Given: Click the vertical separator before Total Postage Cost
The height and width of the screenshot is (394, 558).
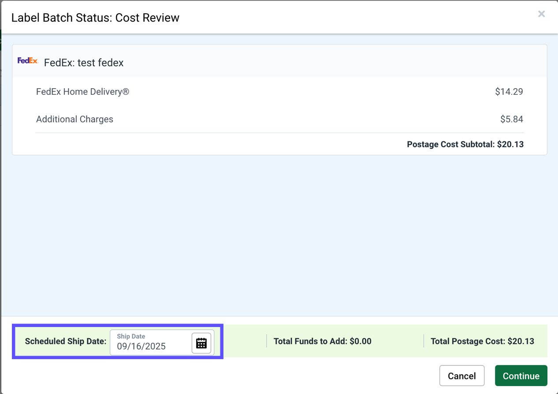Looking at the screenshot, I should tap(424, 341).
